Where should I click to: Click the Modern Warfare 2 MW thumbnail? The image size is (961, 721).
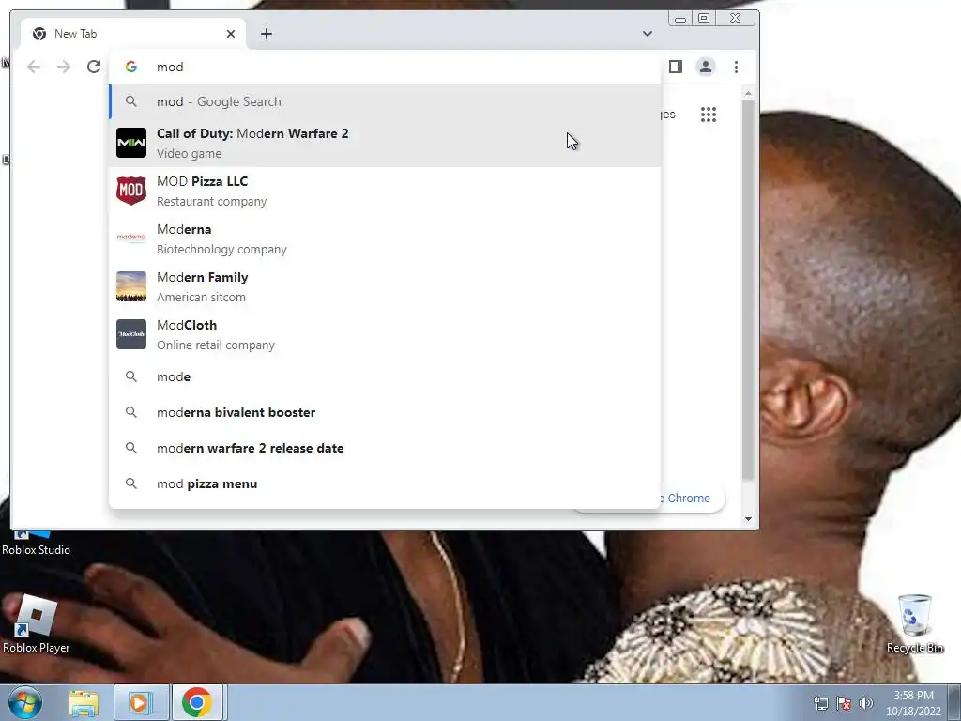pos(131,143)
